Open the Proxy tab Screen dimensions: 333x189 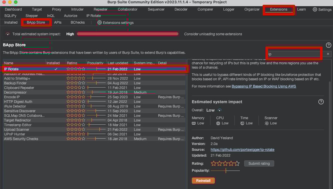pos(57,9)
